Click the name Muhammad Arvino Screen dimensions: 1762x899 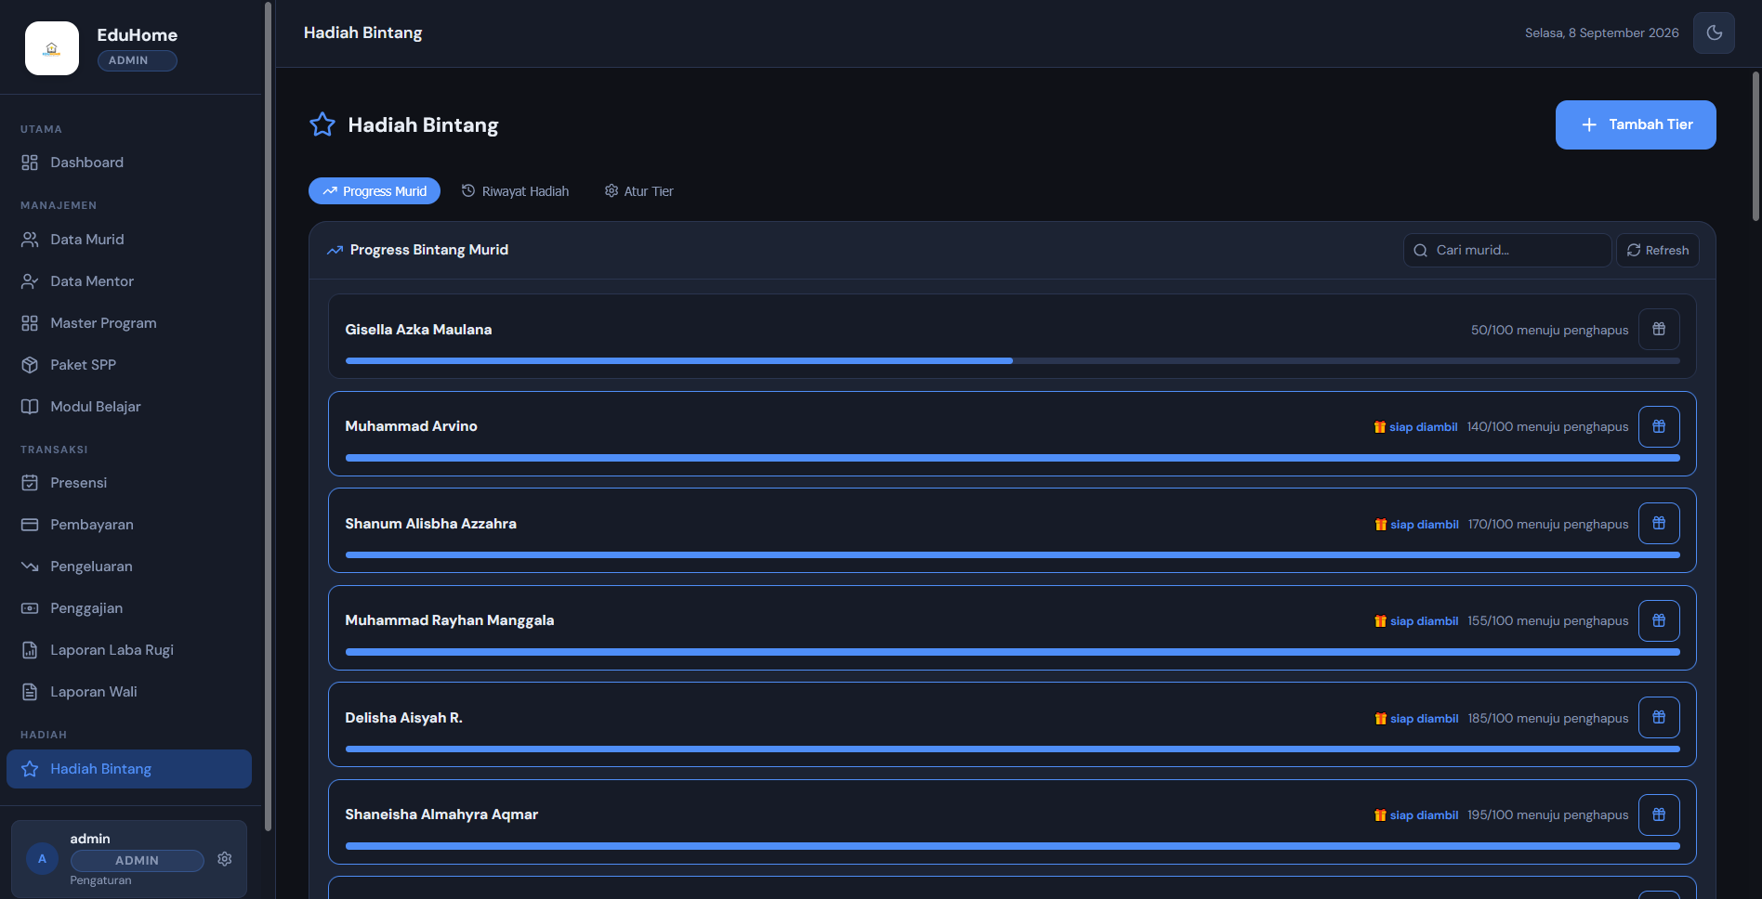coord(411,426)
